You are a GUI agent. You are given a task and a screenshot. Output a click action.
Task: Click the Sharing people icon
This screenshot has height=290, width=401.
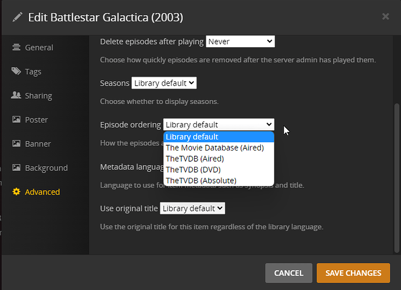click(x=16, y=95)
